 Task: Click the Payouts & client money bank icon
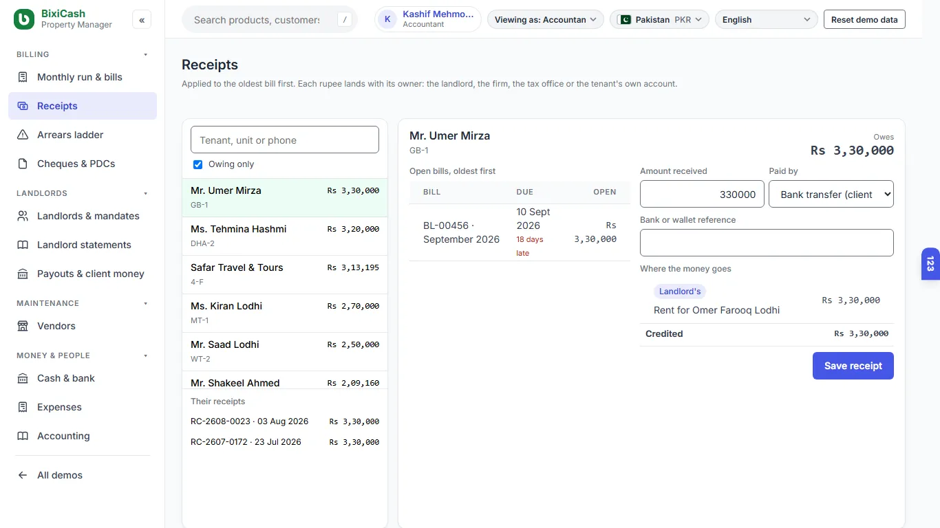23,274
